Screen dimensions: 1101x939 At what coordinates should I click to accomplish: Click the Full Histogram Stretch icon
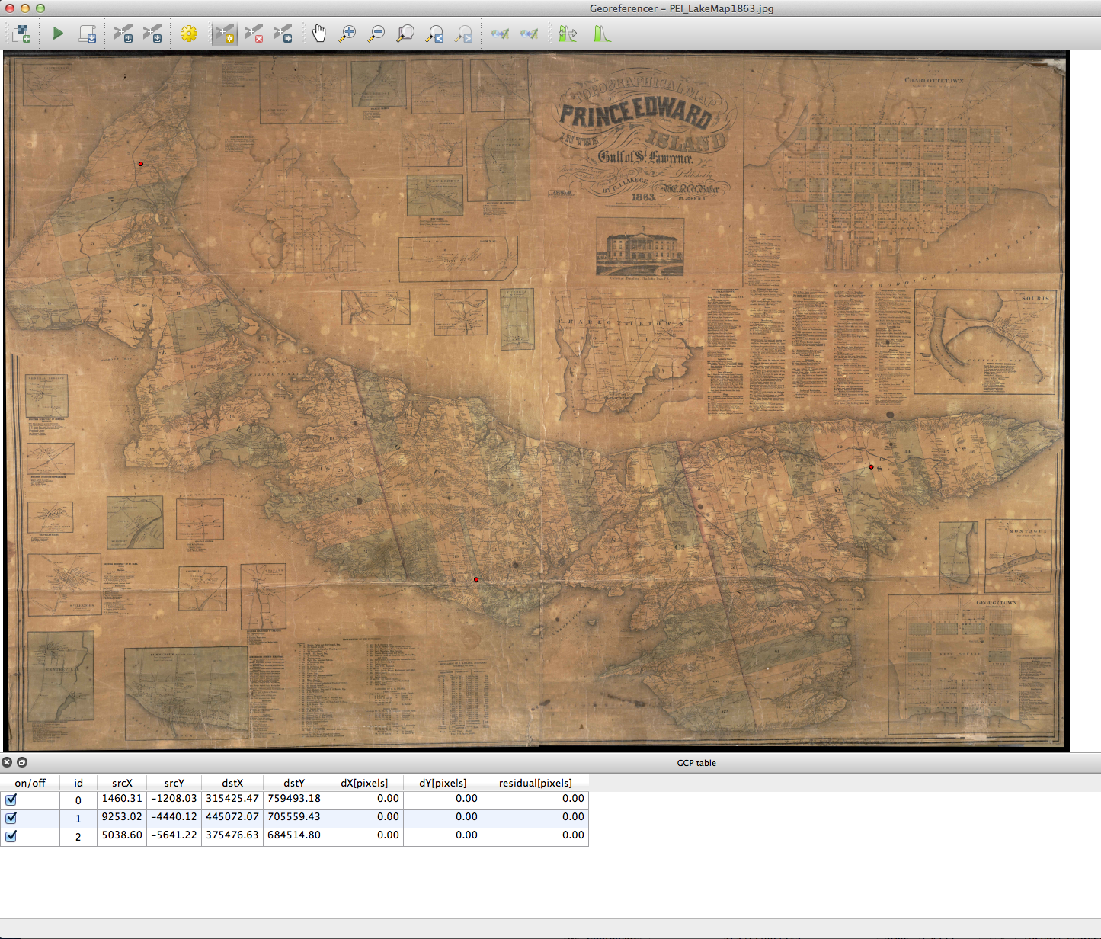pyautogui.click(x=602, y=34)
